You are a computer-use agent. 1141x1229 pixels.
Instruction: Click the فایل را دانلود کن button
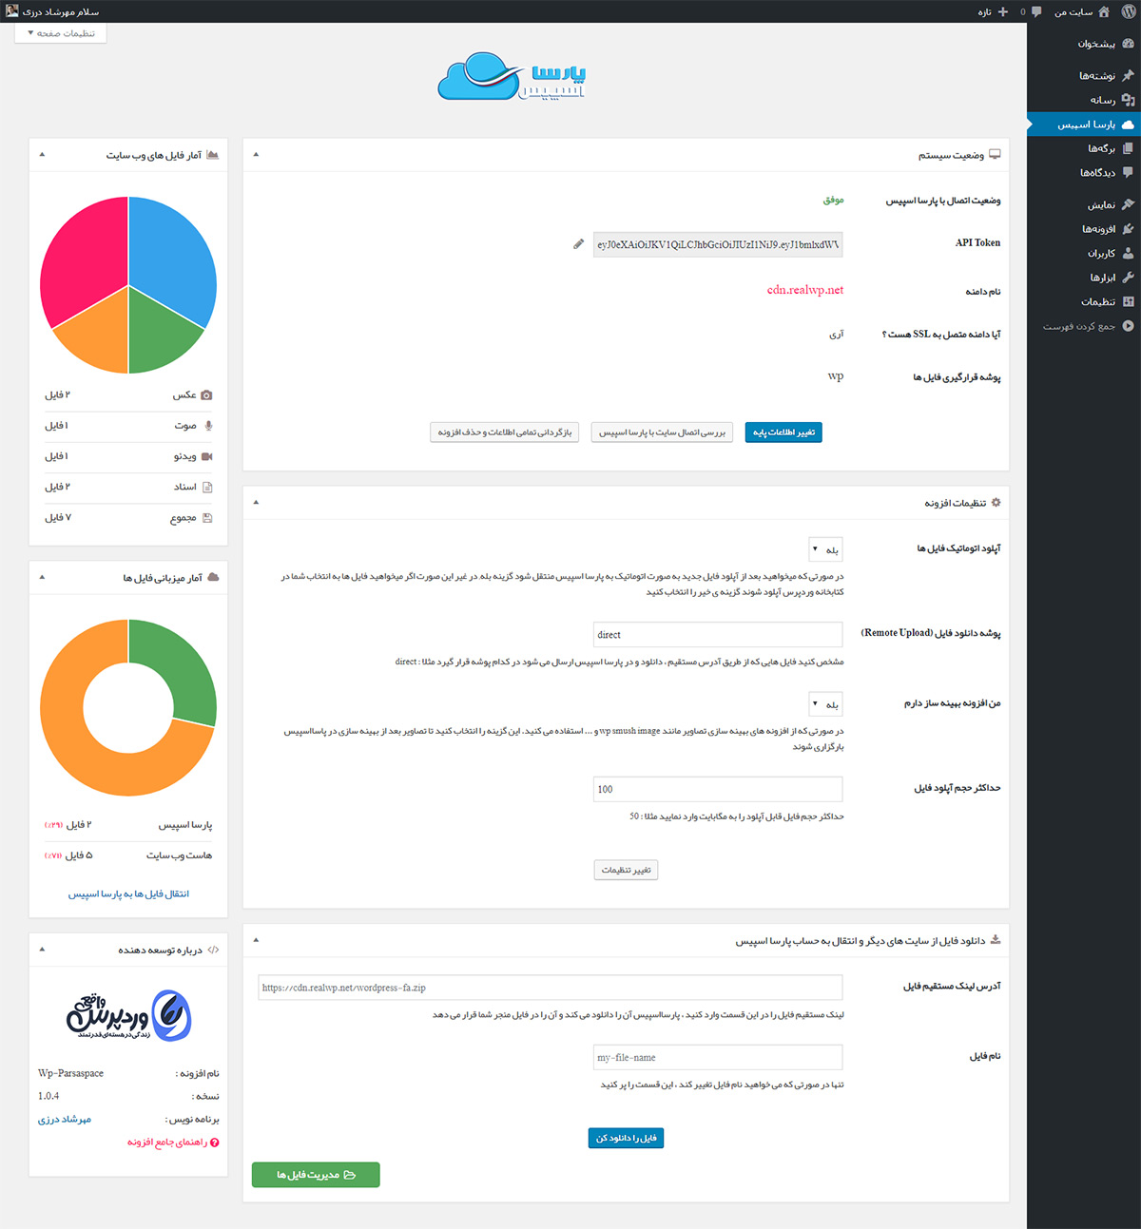click(x=626, y=1138)
